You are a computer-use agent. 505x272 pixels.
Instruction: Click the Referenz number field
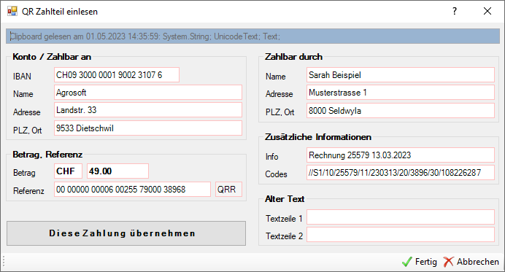click(x=132, y=190)
